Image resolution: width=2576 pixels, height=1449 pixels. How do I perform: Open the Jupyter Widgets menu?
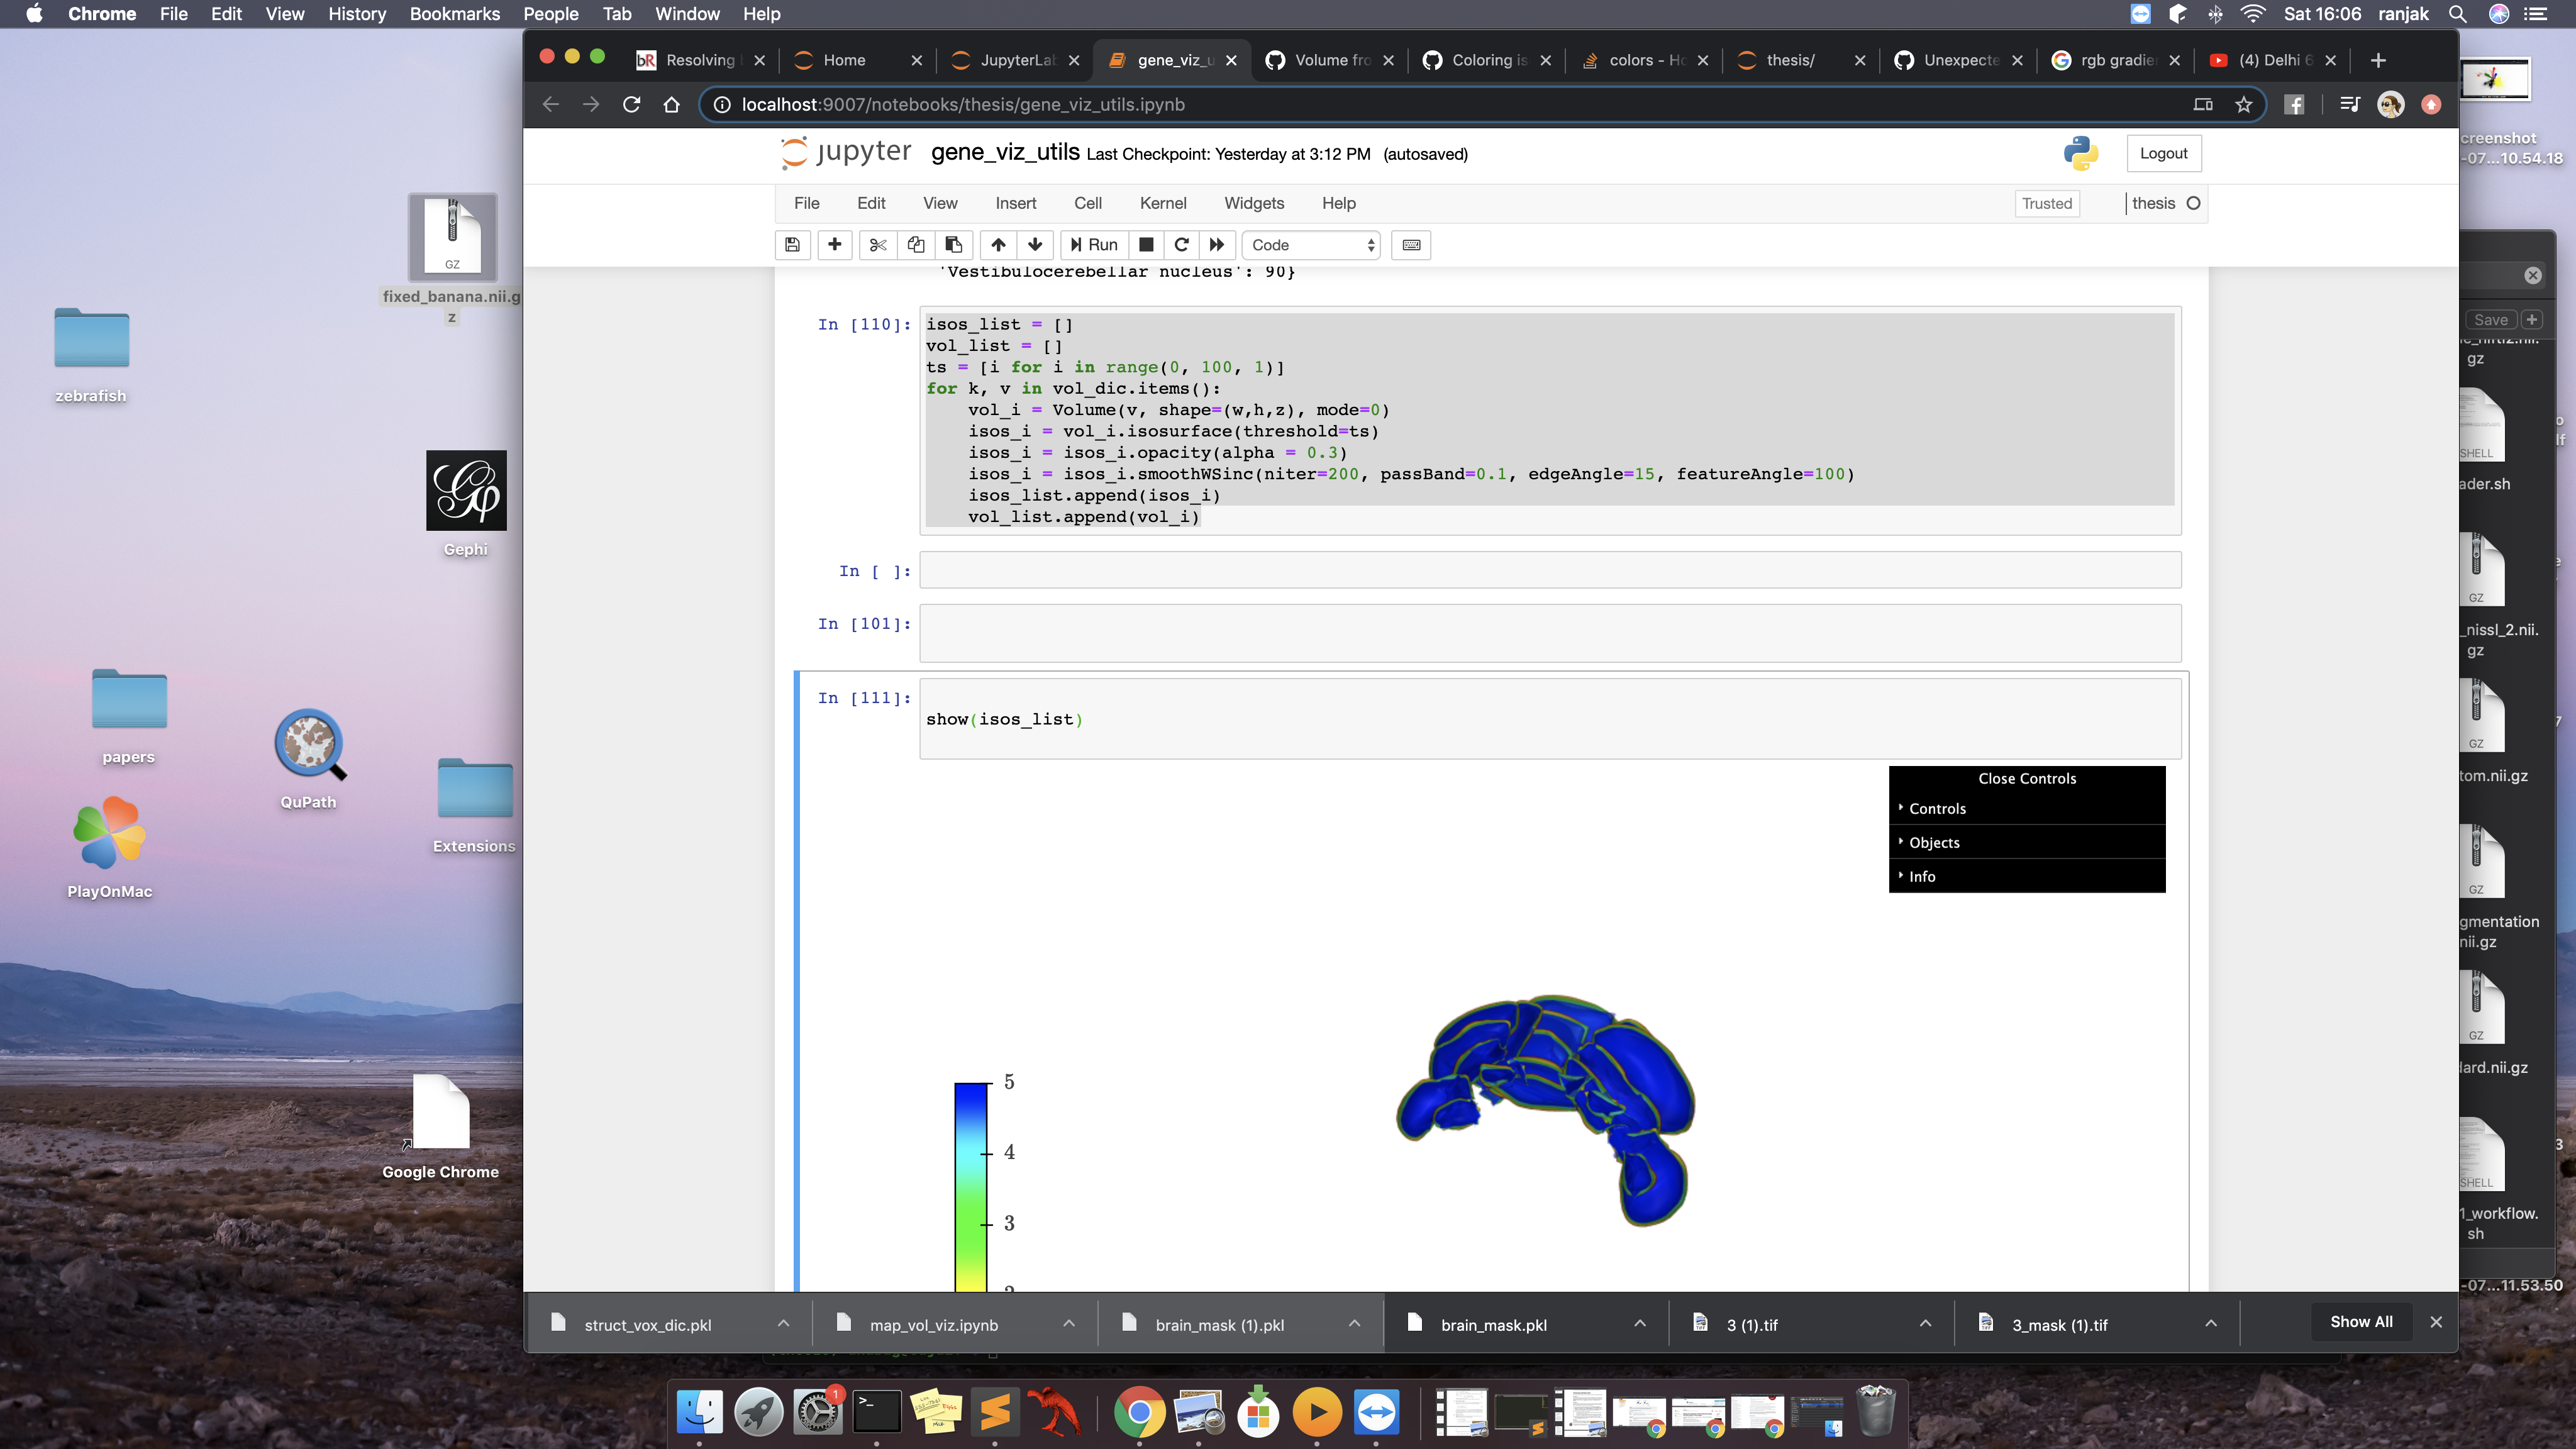click(1253, 203)
